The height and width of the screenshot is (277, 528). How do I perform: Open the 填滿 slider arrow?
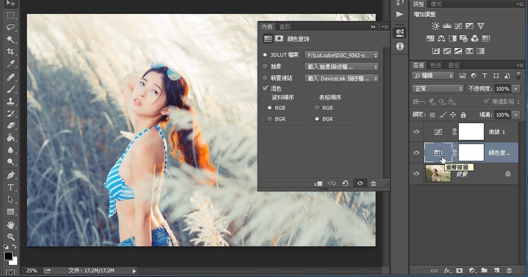coord(515,115)
